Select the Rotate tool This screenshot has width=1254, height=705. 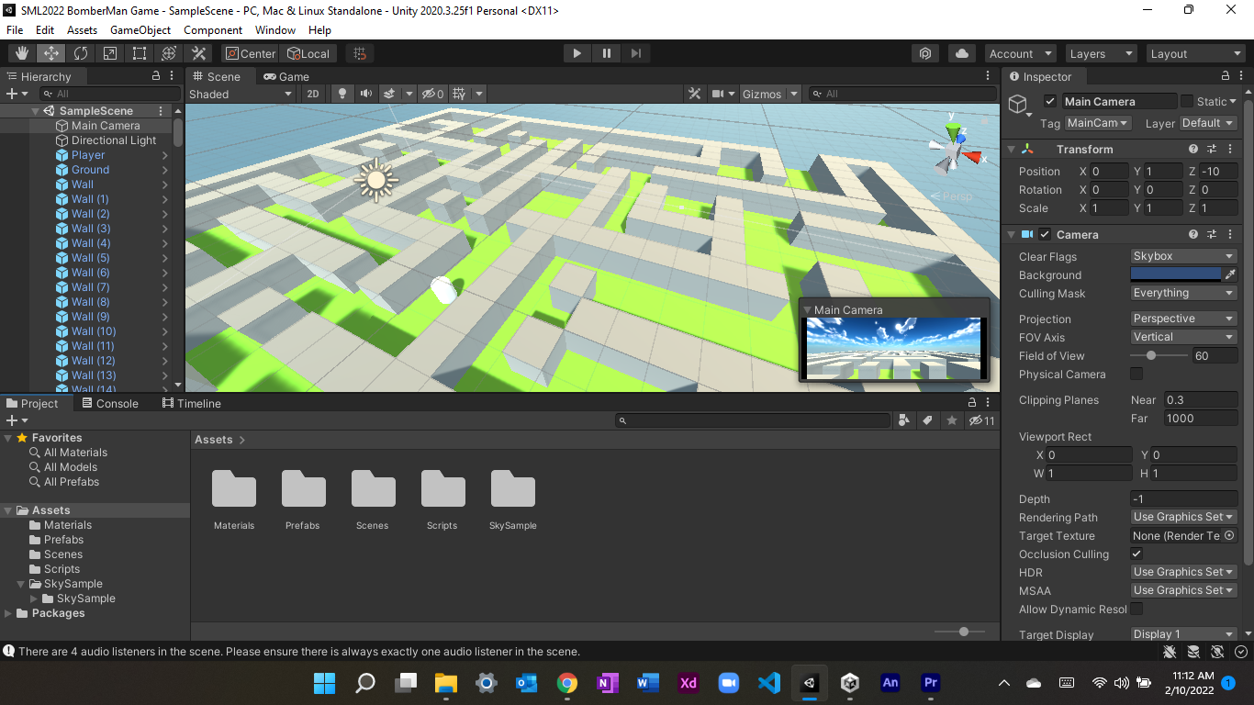[81, 53]
